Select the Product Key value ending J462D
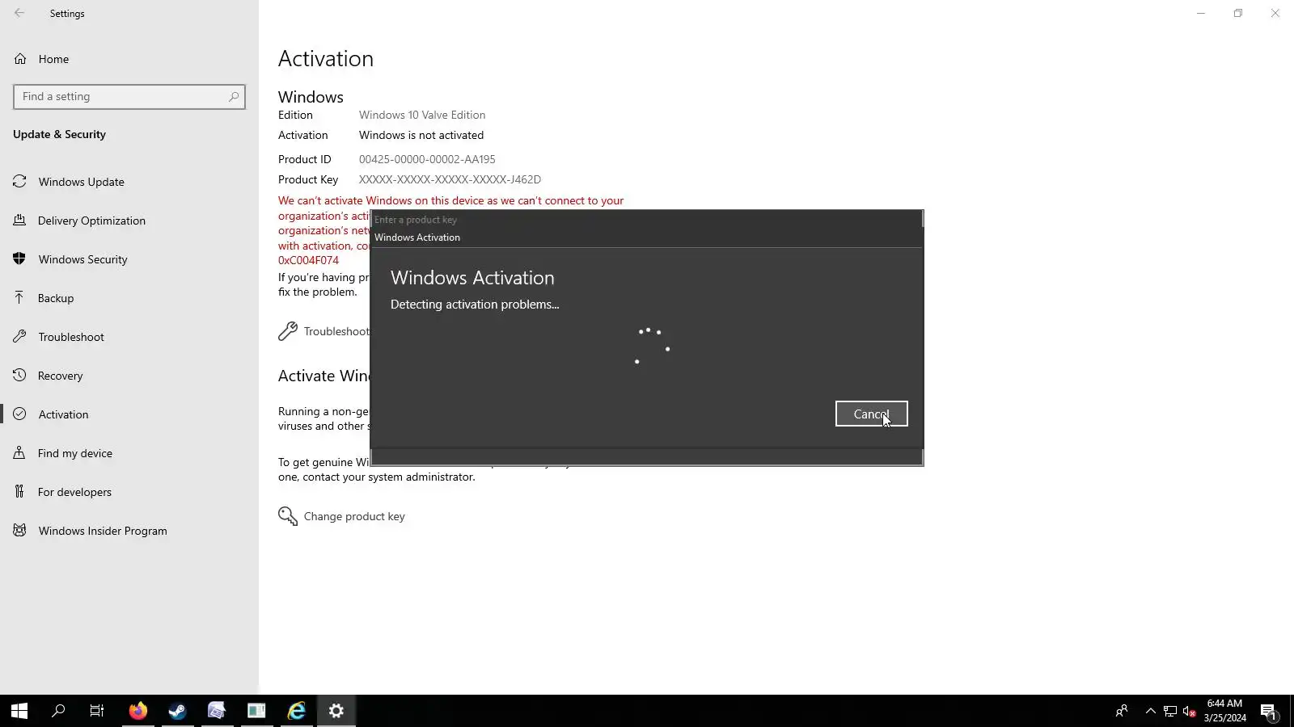The width and height of the screenshot is (1294, 727). pos(450,180)
